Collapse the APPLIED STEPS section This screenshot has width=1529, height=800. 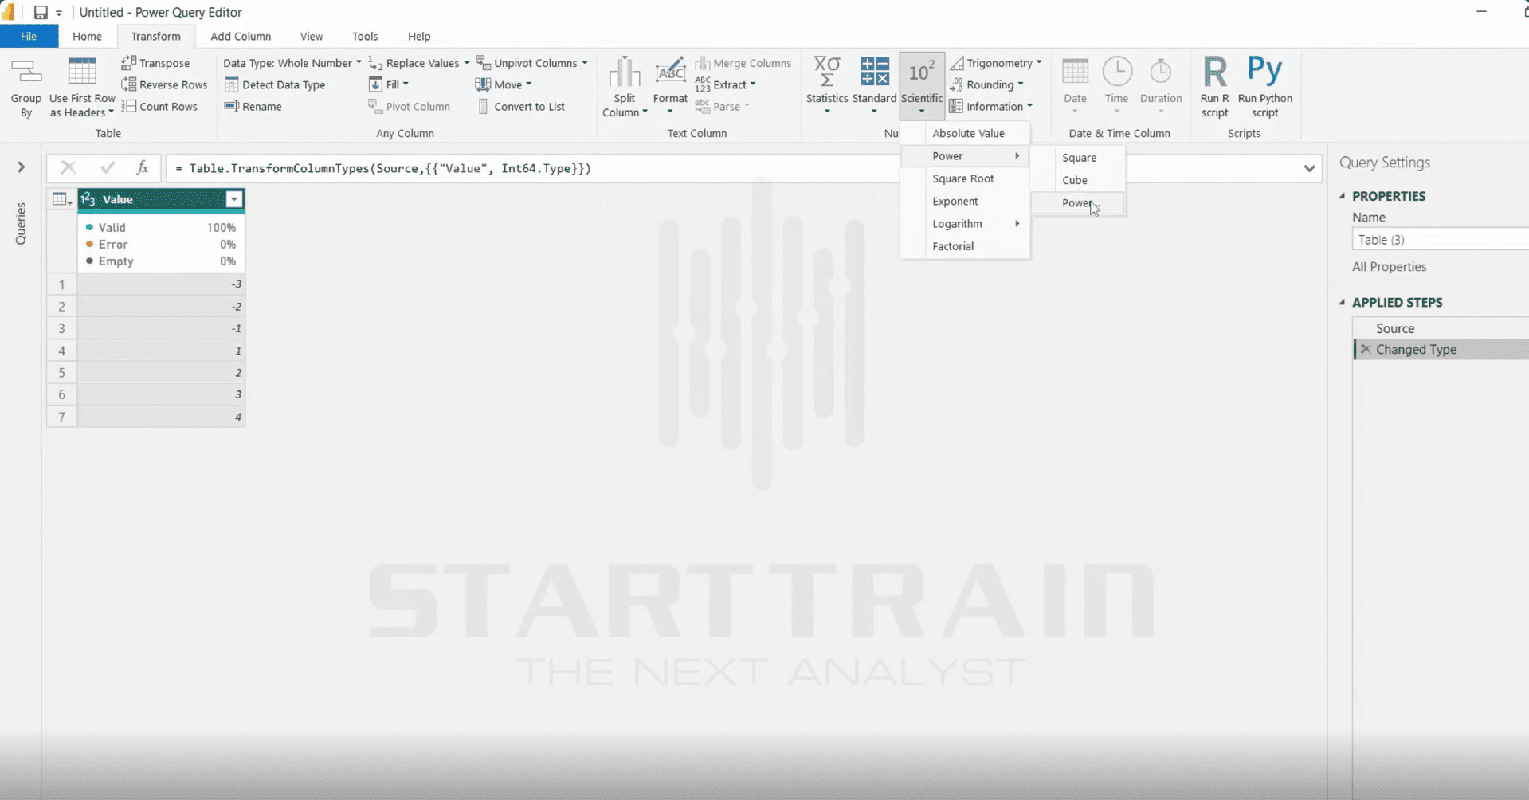coord(1343,302)
